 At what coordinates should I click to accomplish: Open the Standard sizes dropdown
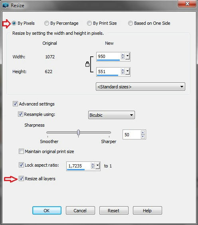141,87
